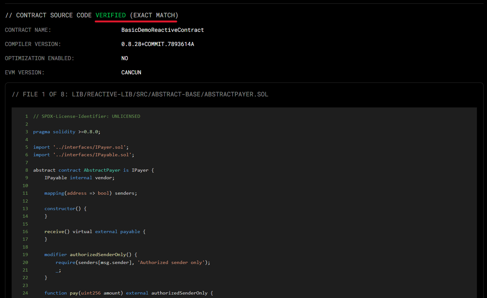Click the closing brace on line 22
This screenshot has height=298, width=487.
tap(46, 278)
